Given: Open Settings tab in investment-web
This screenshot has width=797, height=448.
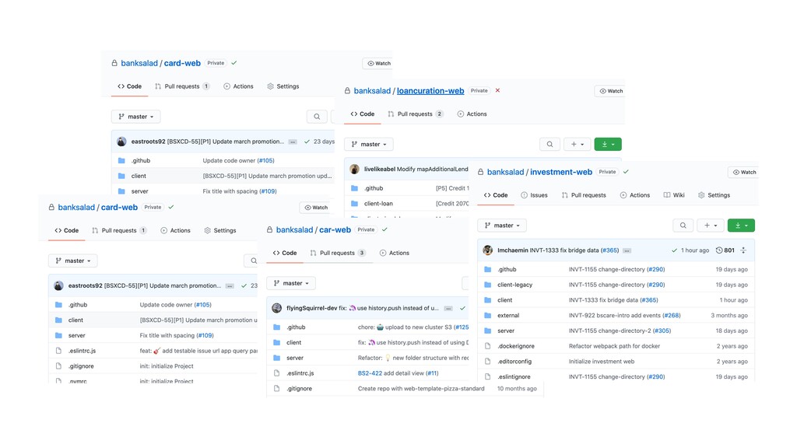Looking at the screenshot, I should pyautogui.click(x=714, y=195).
